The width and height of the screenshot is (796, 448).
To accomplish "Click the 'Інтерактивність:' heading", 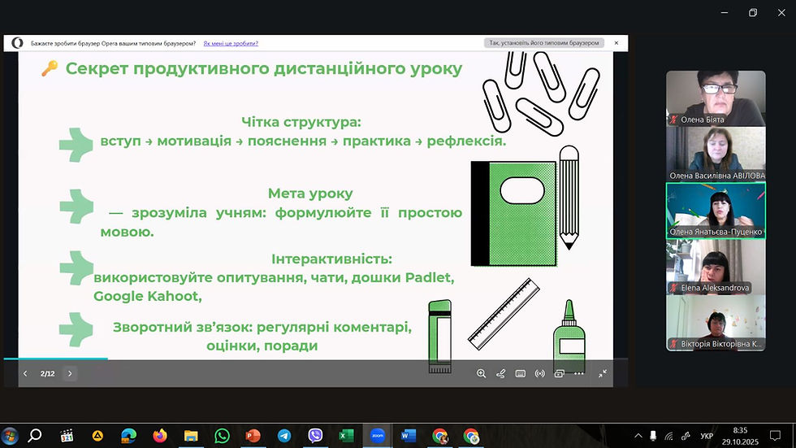I will [x=331, y=259].
